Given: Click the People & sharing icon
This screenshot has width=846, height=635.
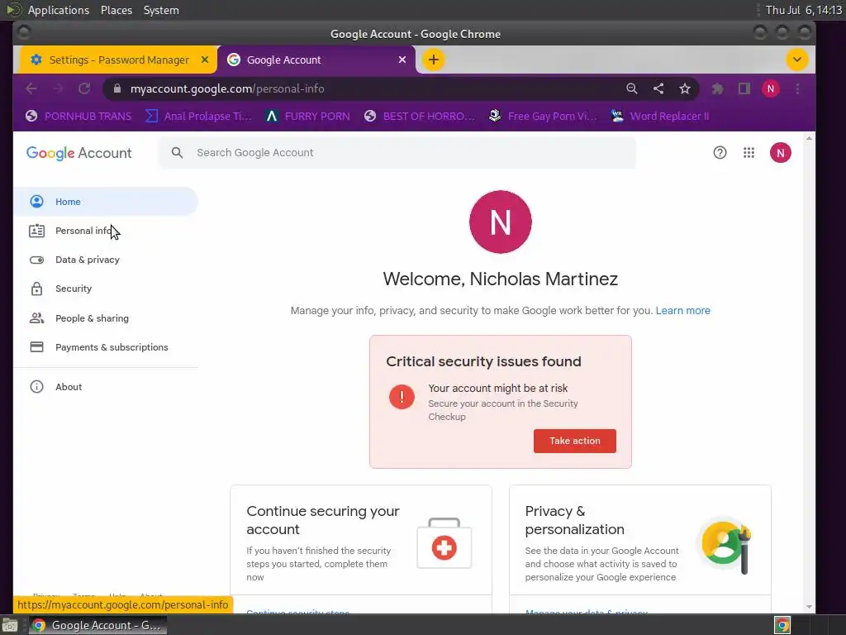Looking at the screenshot, I should coord(36,318).
